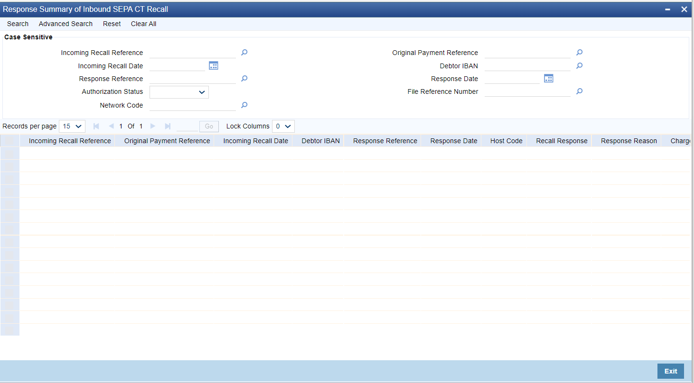Open Lock Columns dropdown
The image size is (694, 383).
[x=283, y=126]
